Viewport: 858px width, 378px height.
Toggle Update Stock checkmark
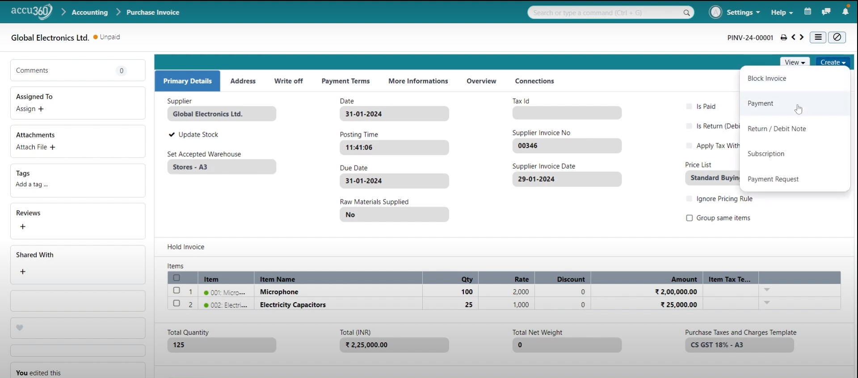tap(172, 135)
